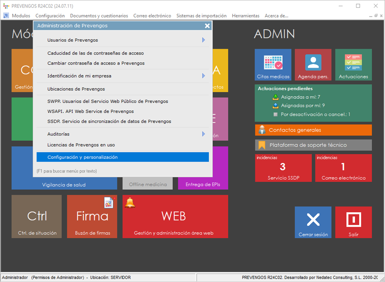The height and width of the screenshot is (282, 385).
Task: Open Correo electrónico incidencias tile
Action: click(343, 168)
